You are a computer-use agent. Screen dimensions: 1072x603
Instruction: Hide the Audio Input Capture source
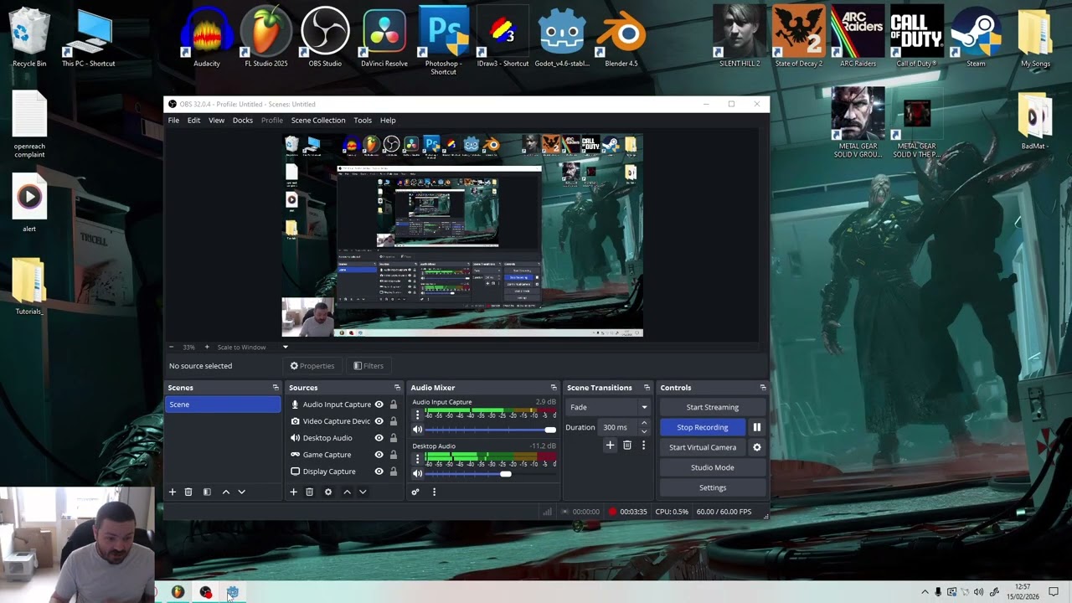[x=379, y=405]
